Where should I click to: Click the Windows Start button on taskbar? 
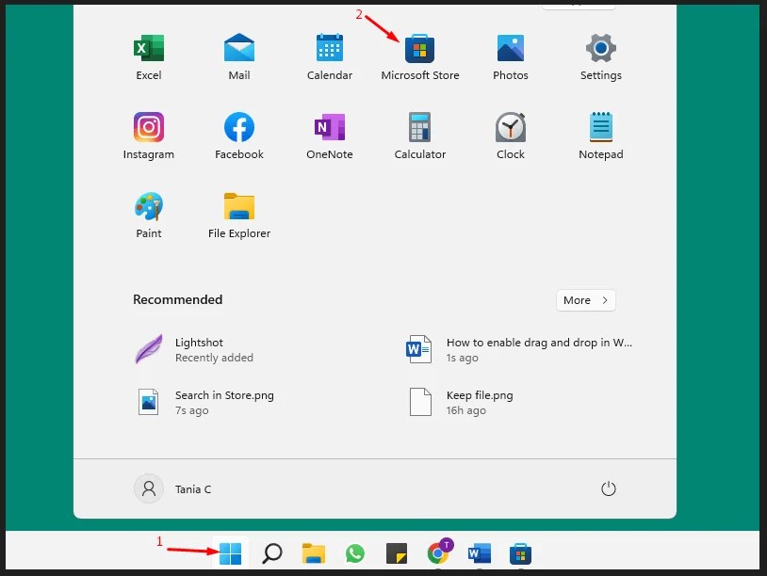click(x=231, y=553)
